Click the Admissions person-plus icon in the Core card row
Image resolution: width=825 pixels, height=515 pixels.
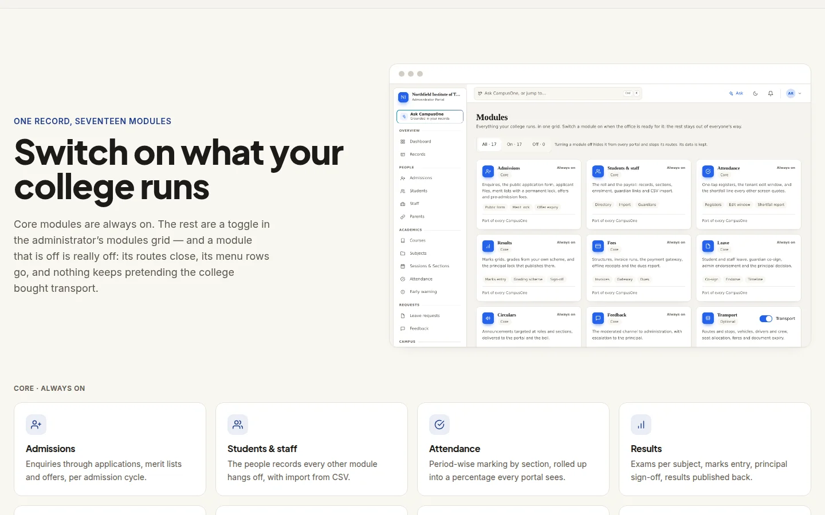click(x=36, y=425)
